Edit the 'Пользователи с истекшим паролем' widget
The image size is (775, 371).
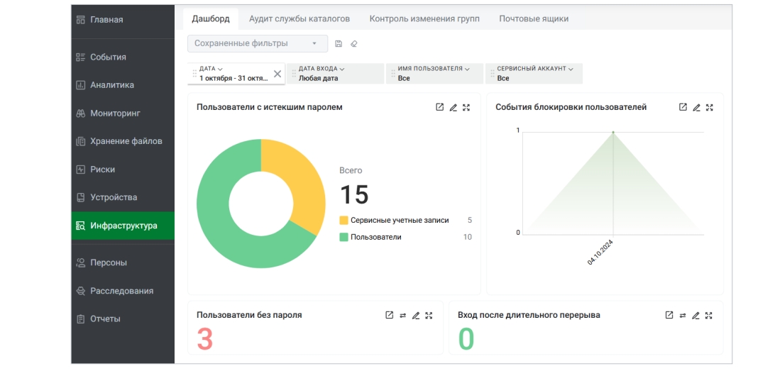[453, 108]
